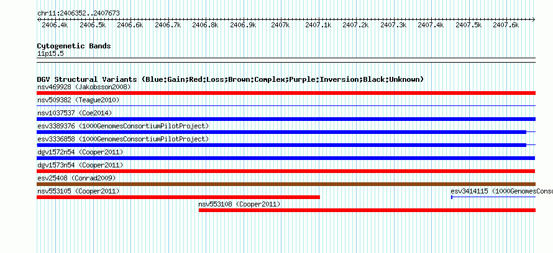Click the 2407.3k ruler tick label
The height and width of the screenshot is (253, 553).
393,25
